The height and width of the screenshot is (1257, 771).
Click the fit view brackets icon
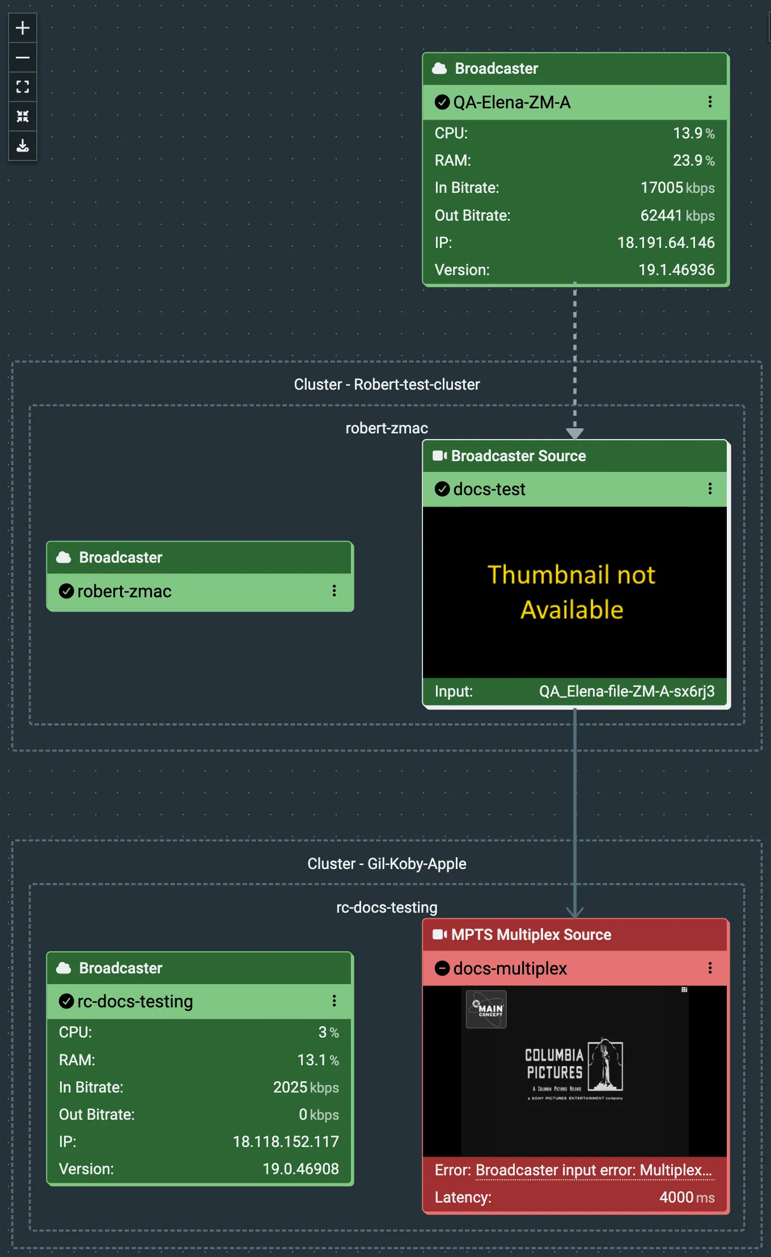click(x=23, y=87)
